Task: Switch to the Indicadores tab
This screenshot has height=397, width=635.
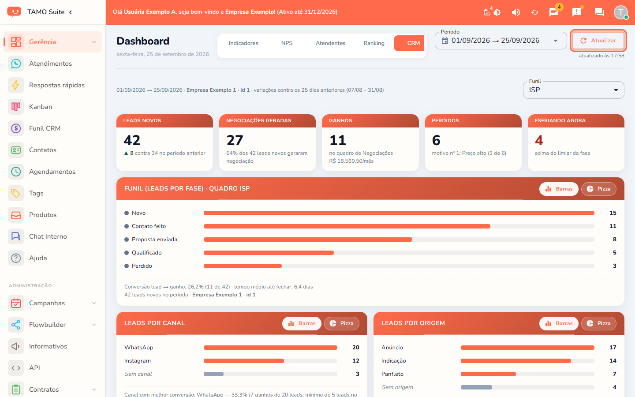Action: coord(243,43)
